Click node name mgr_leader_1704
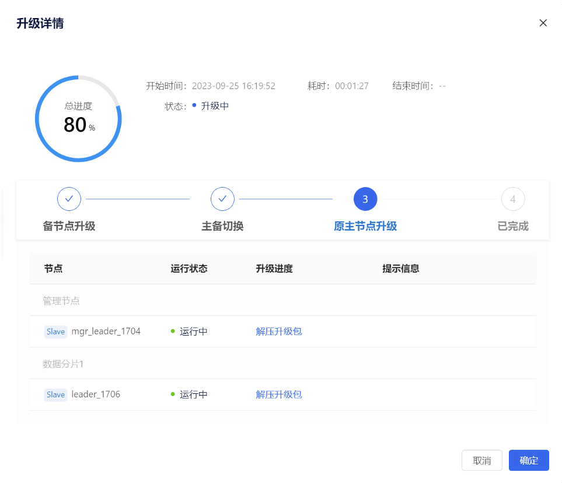 tap(106, 332)
